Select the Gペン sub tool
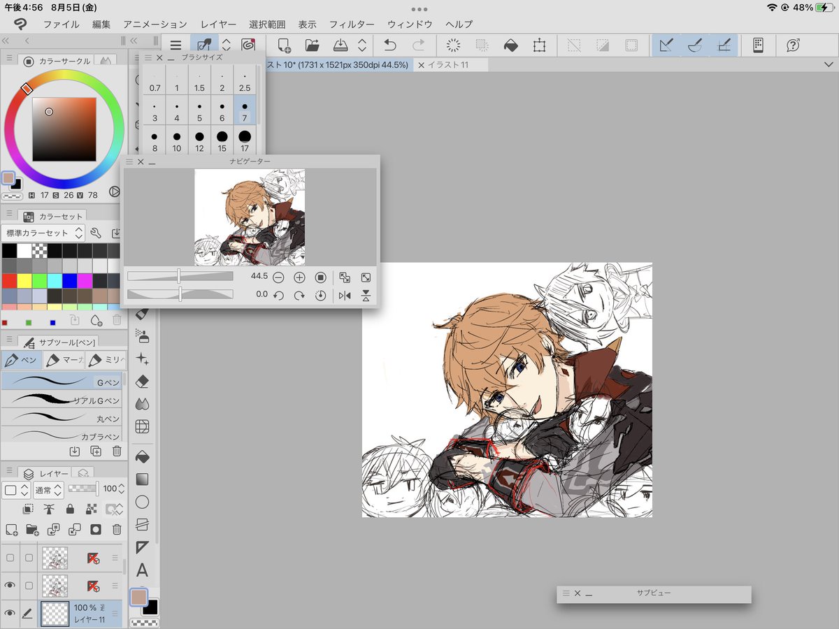This screenshot has width=839, height=629. [62, 382]
